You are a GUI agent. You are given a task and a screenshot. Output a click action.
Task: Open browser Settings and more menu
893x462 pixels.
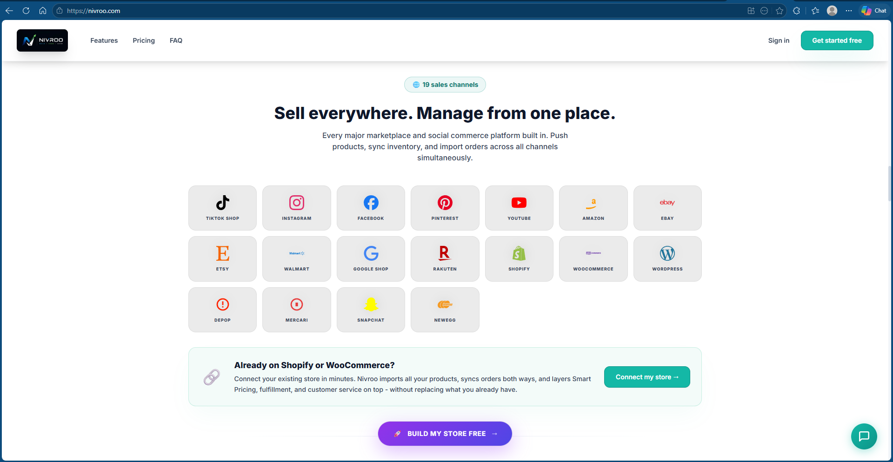point(849,11)
